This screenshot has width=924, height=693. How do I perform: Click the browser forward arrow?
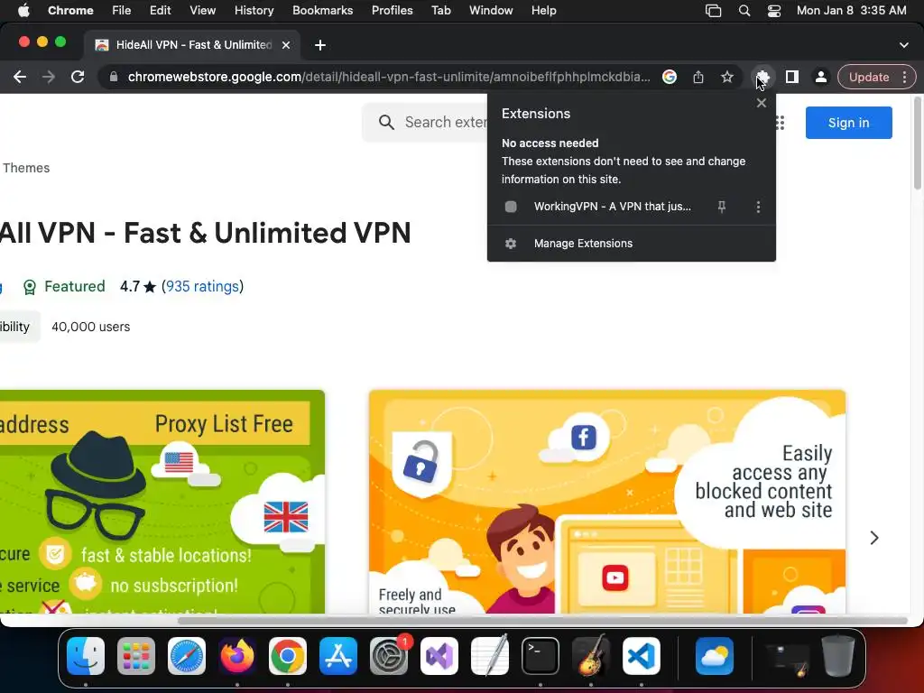tap(49, 77)
